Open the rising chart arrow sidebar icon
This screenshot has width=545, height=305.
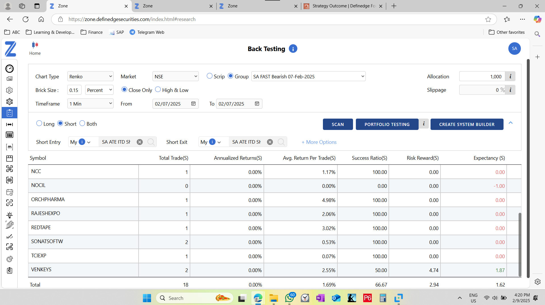[9, 225]
